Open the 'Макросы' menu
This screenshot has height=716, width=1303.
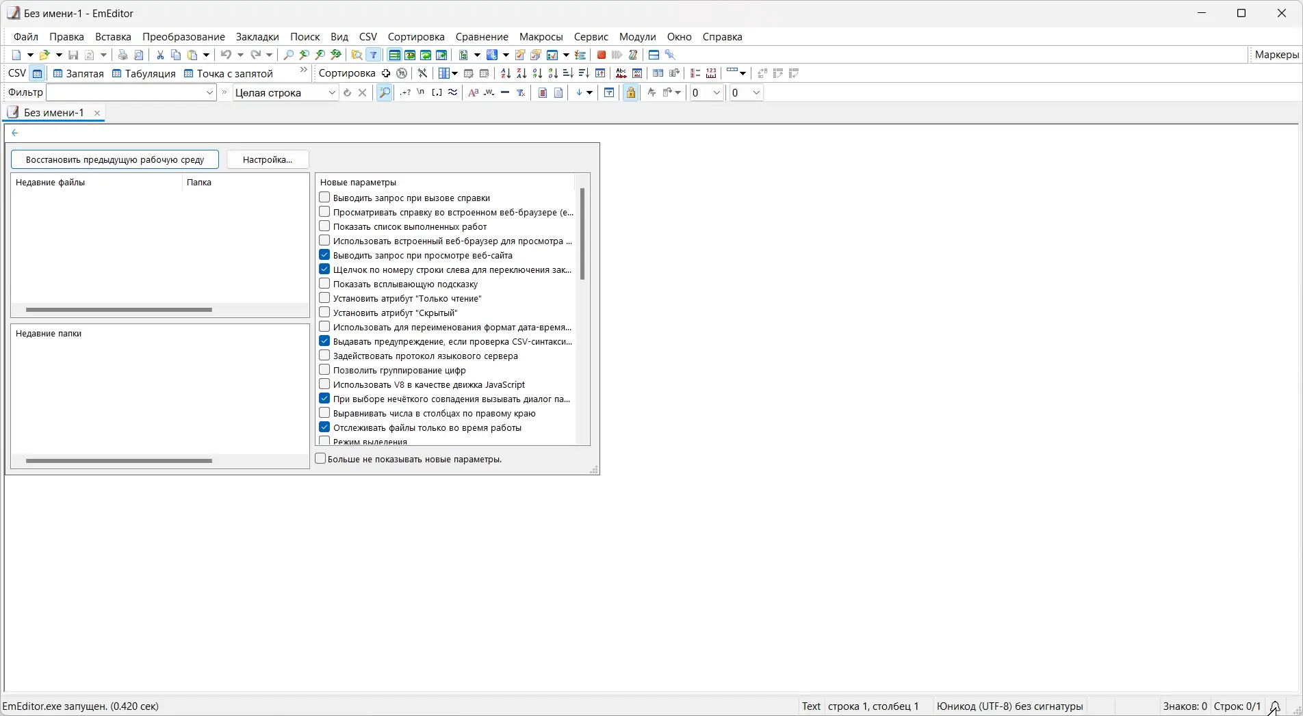coord(540,37)
